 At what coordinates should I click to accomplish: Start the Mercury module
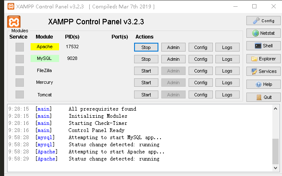(146, 83)
